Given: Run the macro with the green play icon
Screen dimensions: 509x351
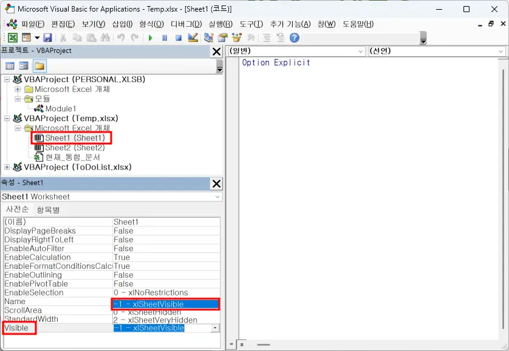Looking at the screenshot, I should [x=151, y=38].
